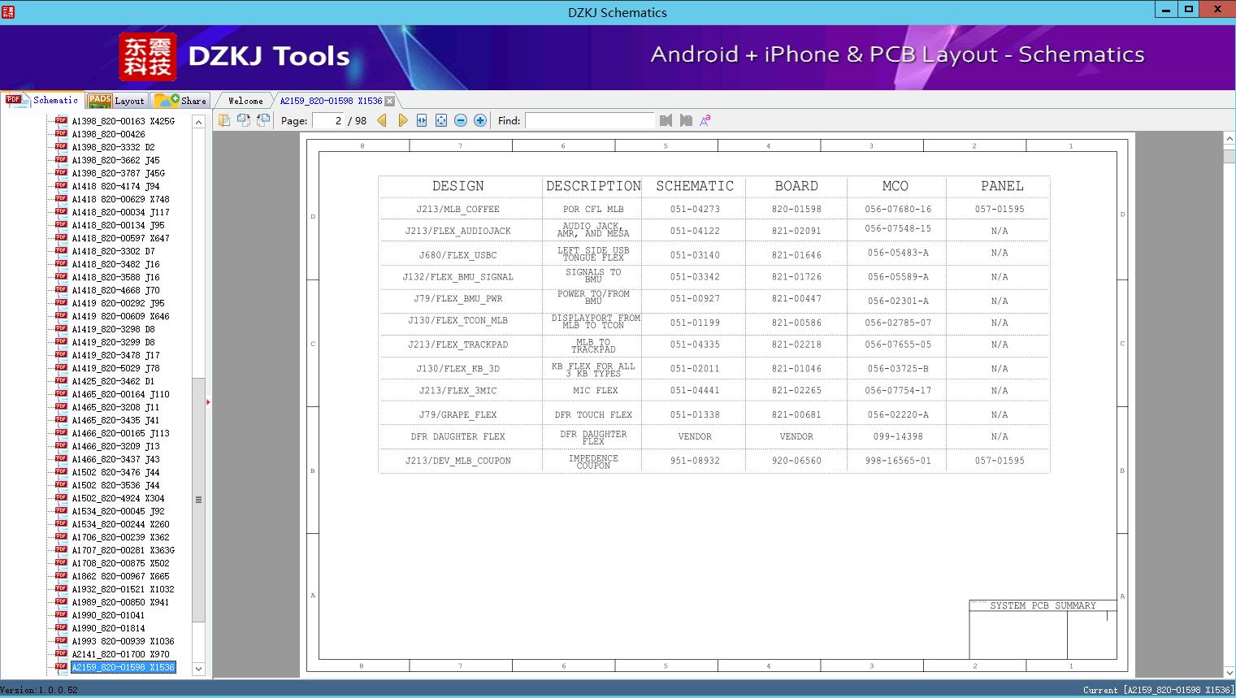Screen dimensions: 1236x698
Task: Click document view scroll down arrow
Action: (1229, 672)
